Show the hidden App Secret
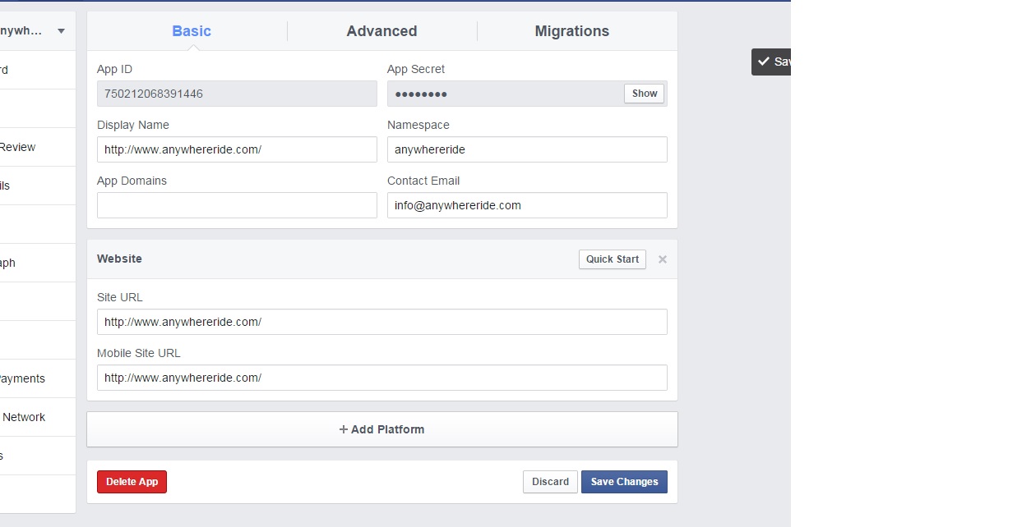This screenshot has height=527, width=1031. click(644, 94)
